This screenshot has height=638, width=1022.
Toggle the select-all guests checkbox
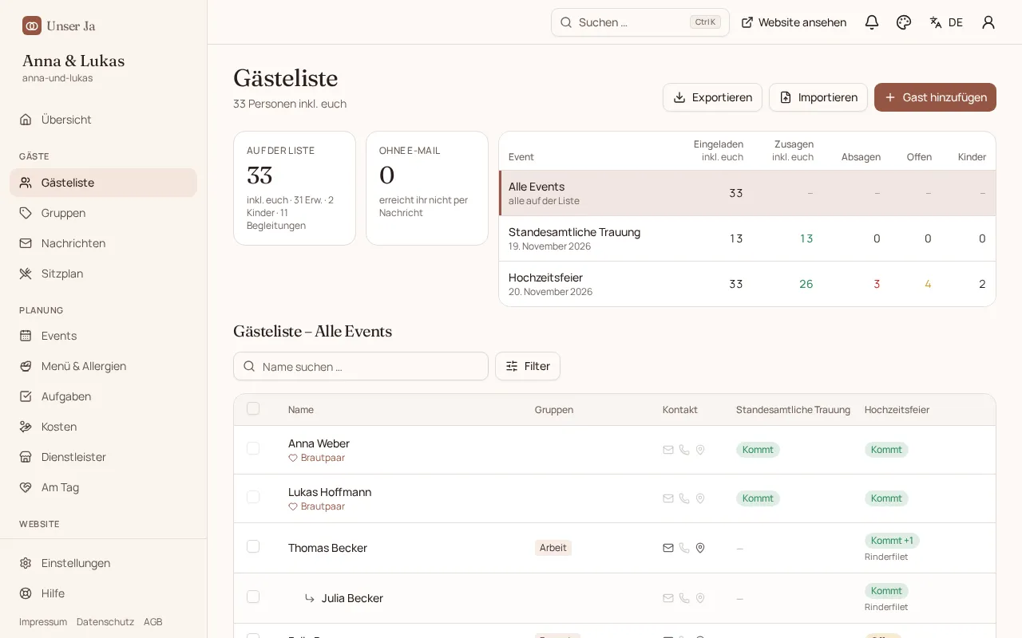click(253, 408)
